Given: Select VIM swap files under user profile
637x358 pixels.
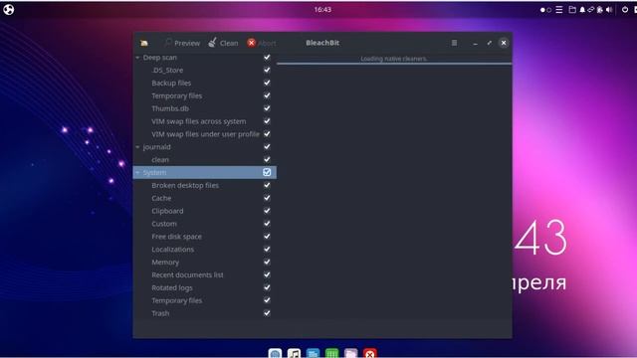Looking at the screenshot, I should coord(206,134).
